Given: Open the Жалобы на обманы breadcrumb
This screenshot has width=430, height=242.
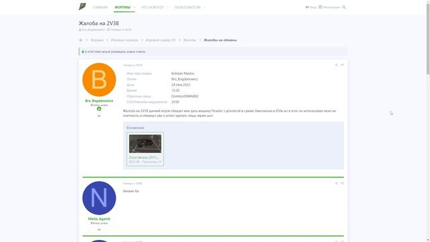Looking at the screenshot, I should pos(220,40).
